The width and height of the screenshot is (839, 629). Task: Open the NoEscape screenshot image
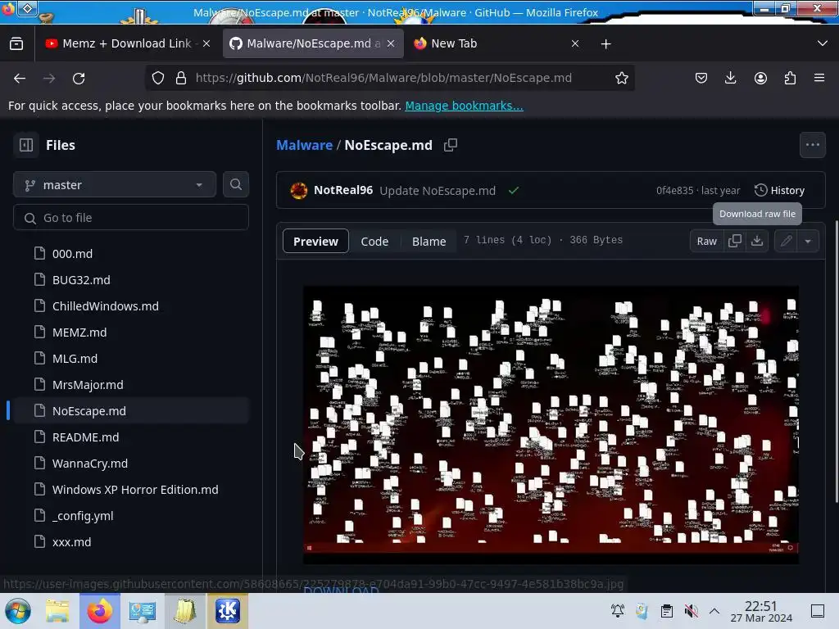point(551,425)
